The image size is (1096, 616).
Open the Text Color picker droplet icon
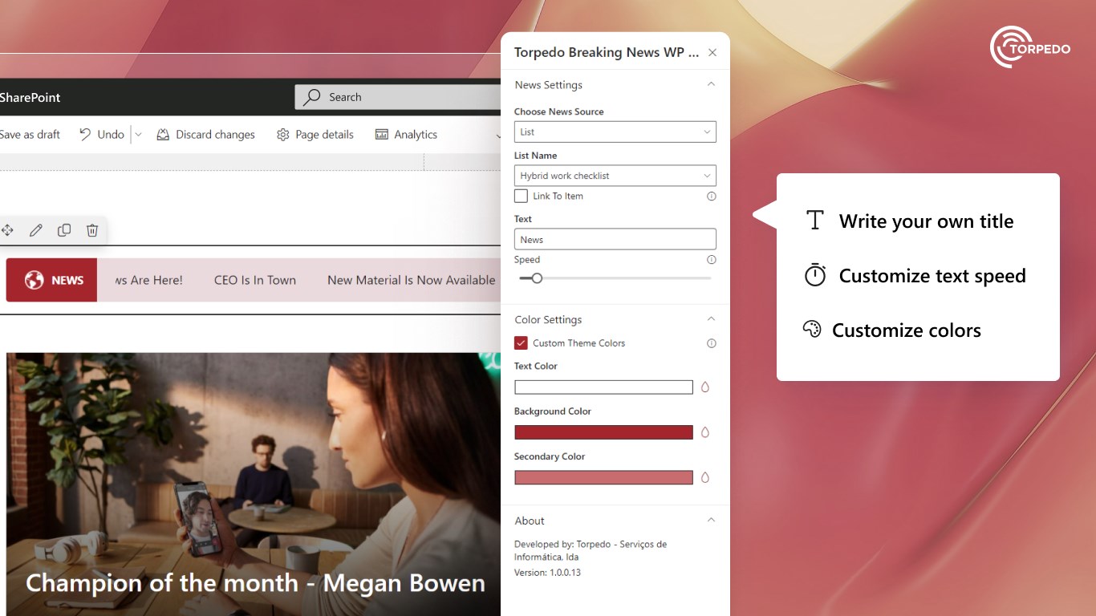point(705,387)
